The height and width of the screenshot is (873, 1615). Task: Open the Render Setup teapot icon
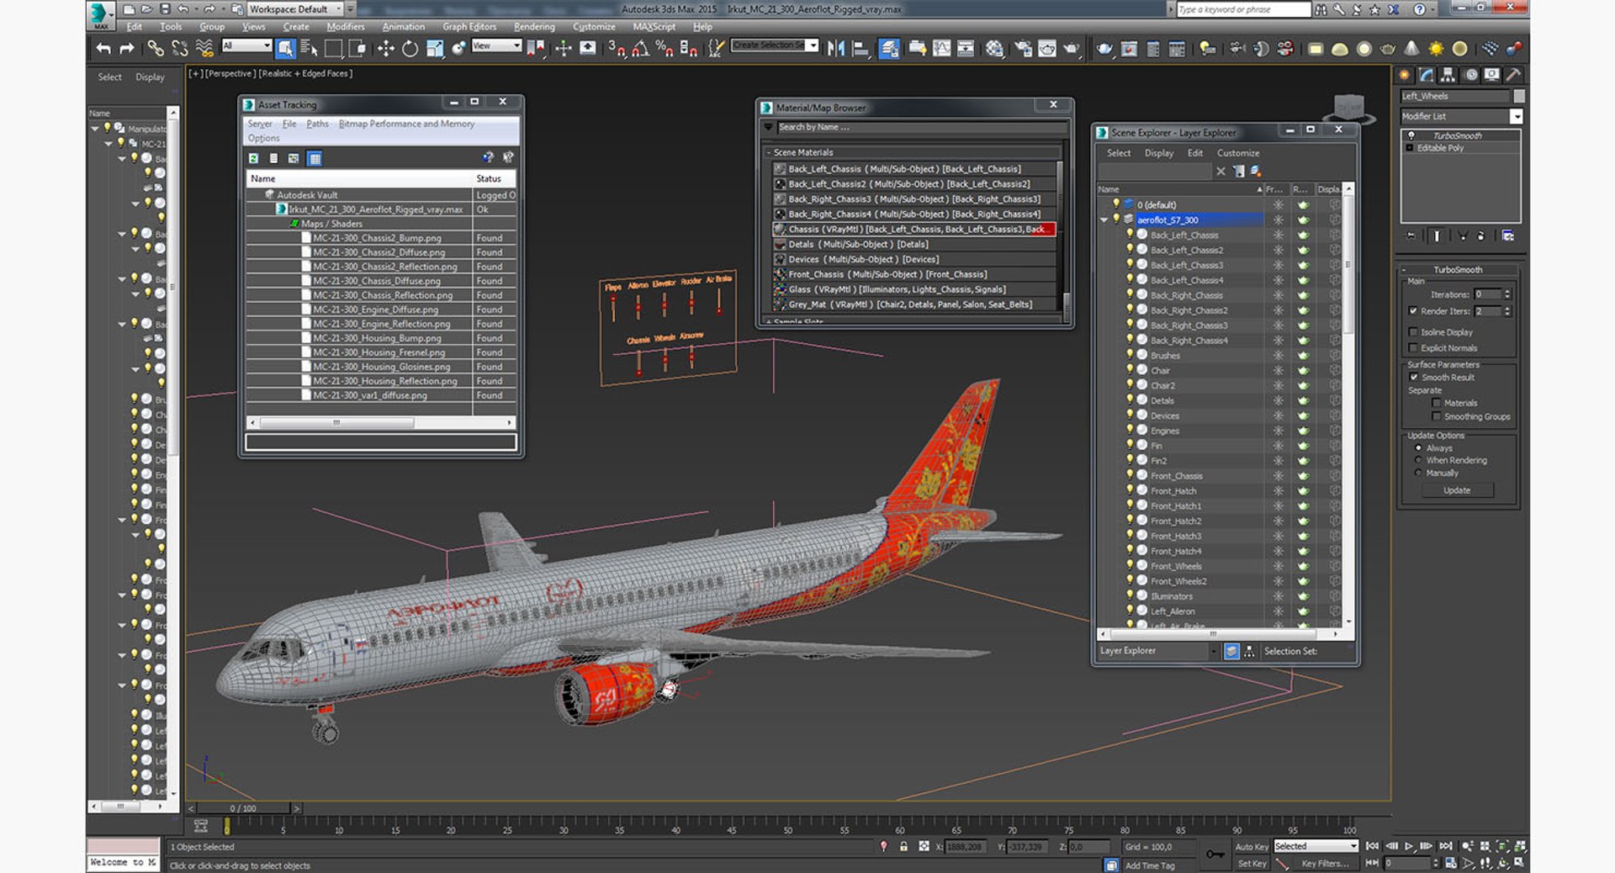click(1024, 49)
